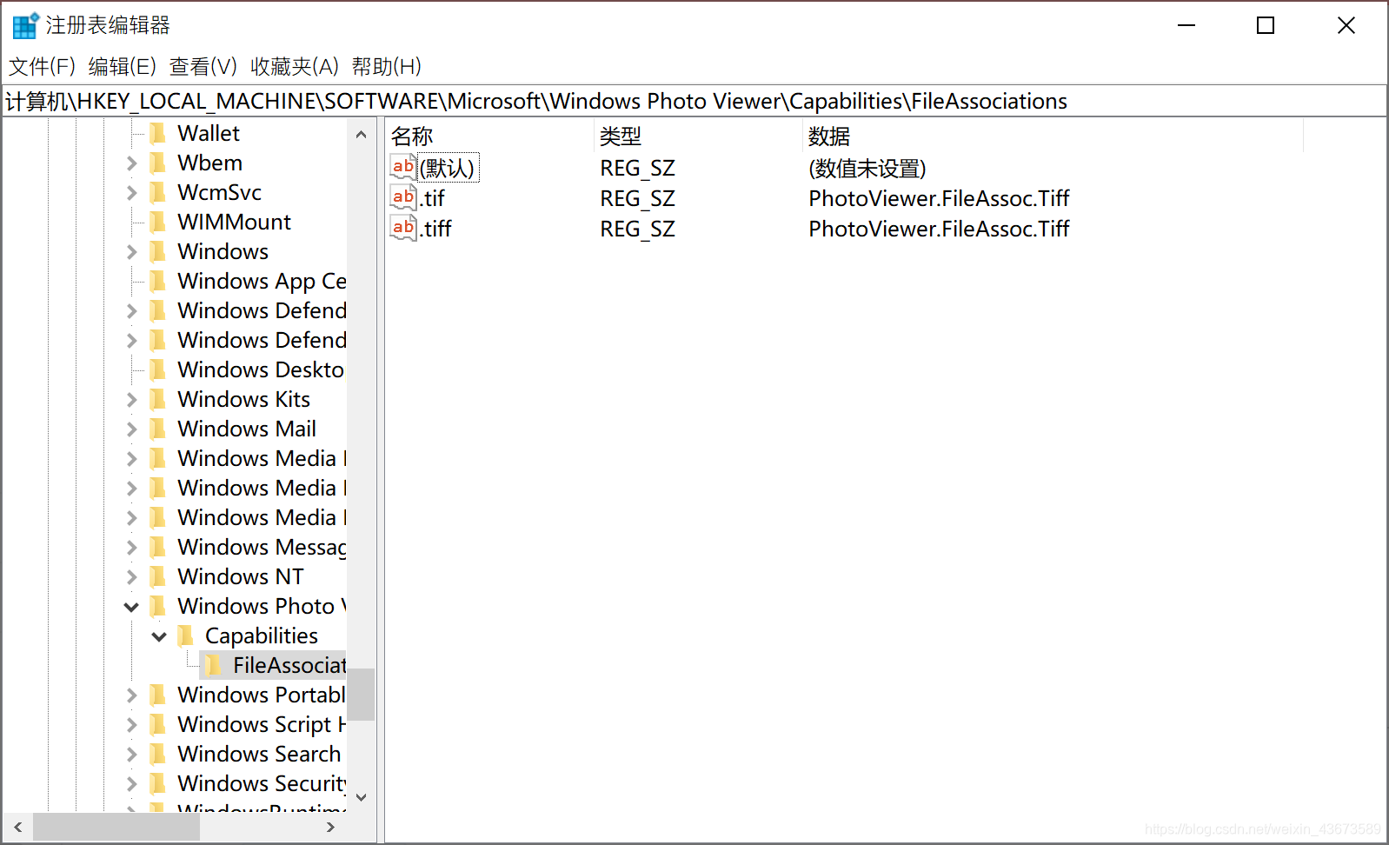Viewport: 1389px width, 845px height.
Task: Select the Windows NT tree key
Action: (241, 576)
